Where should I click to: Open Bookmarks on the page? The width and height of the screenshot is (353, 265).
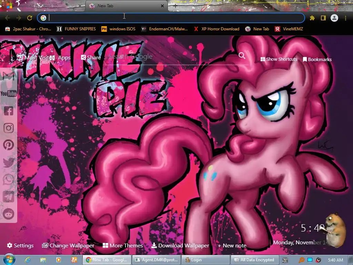pyautogui.click(x=317, y=59)
